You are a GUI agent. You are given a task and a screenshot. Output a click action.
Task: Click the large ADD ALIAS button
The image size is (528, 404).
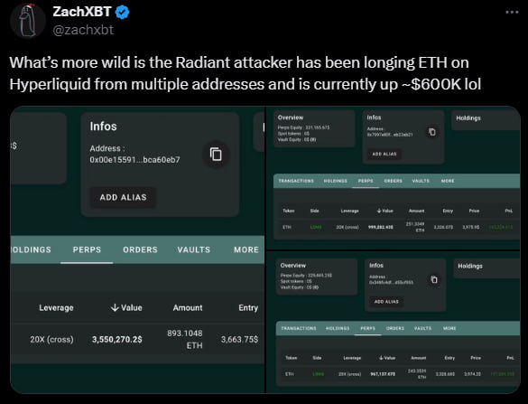click(x=123, y=197)
